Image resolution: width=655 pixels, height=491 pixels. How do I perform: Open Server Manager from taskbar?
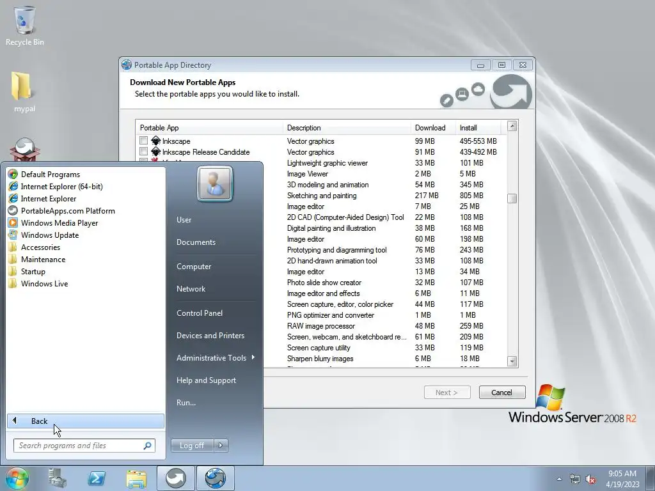(x=57, y=478)
